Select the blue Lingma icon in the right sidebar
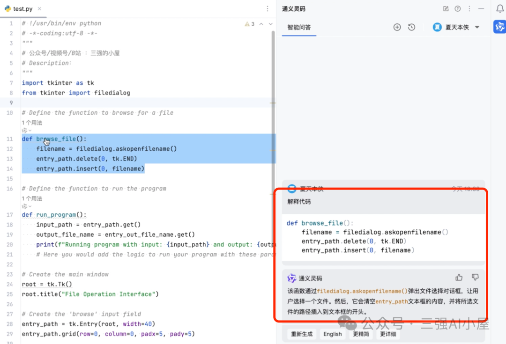This screenshot has width=506, height=344. tap(499, 27)
